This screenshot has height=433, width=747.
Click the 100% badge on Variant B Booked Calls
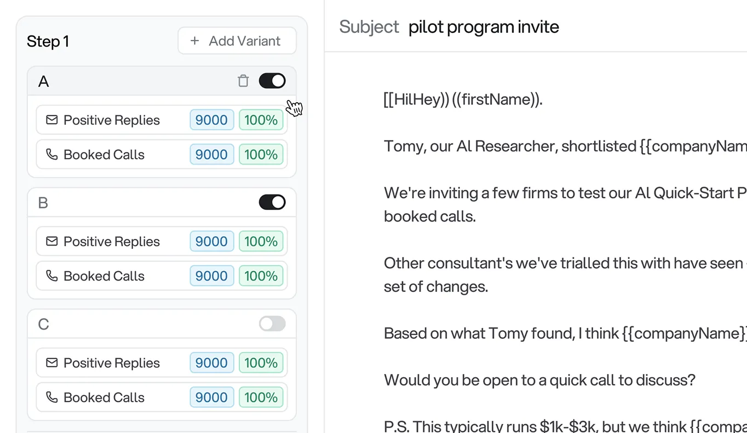point(261,276)
